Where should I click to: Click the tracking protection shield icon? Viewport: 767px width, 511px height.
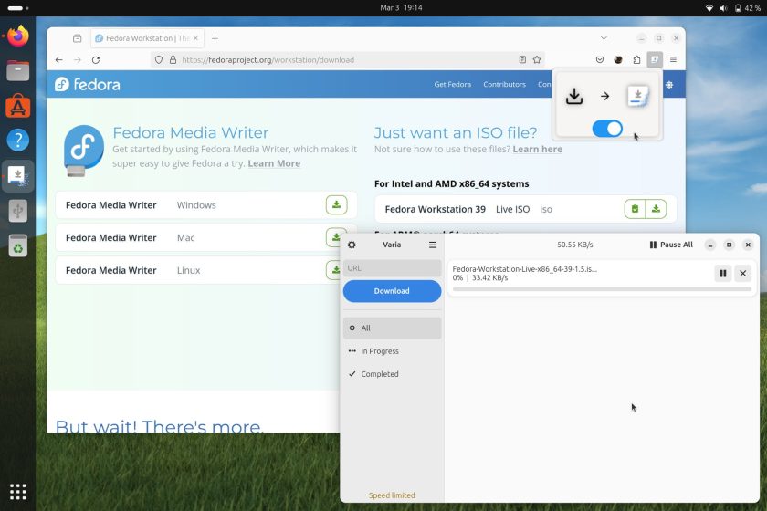159,59
